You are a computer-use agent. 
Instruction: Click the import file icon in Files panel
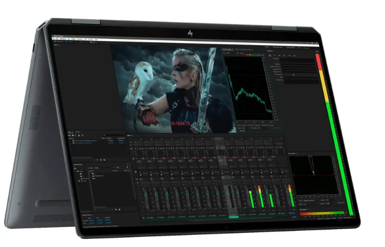73,135
